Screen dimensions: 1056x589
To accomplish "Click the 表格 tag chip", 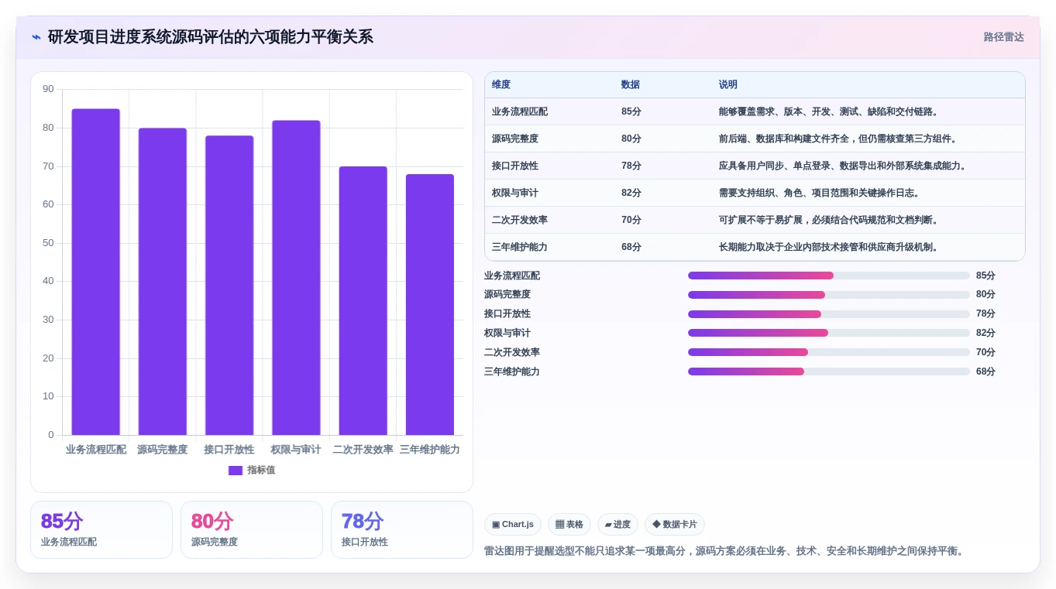I will tap(569, 525).
